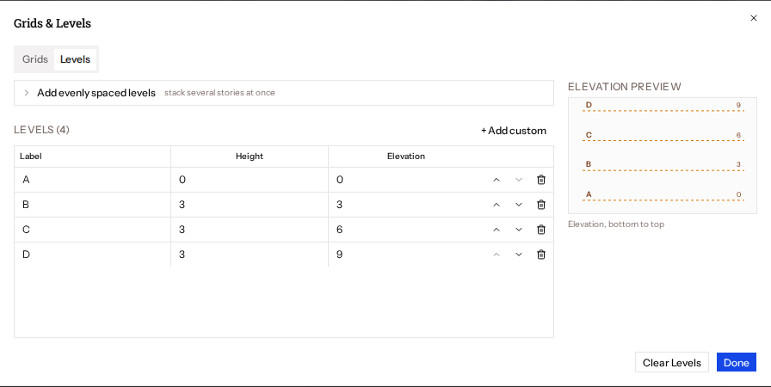Move level A up
771x387 pixels.
(497, 180)
